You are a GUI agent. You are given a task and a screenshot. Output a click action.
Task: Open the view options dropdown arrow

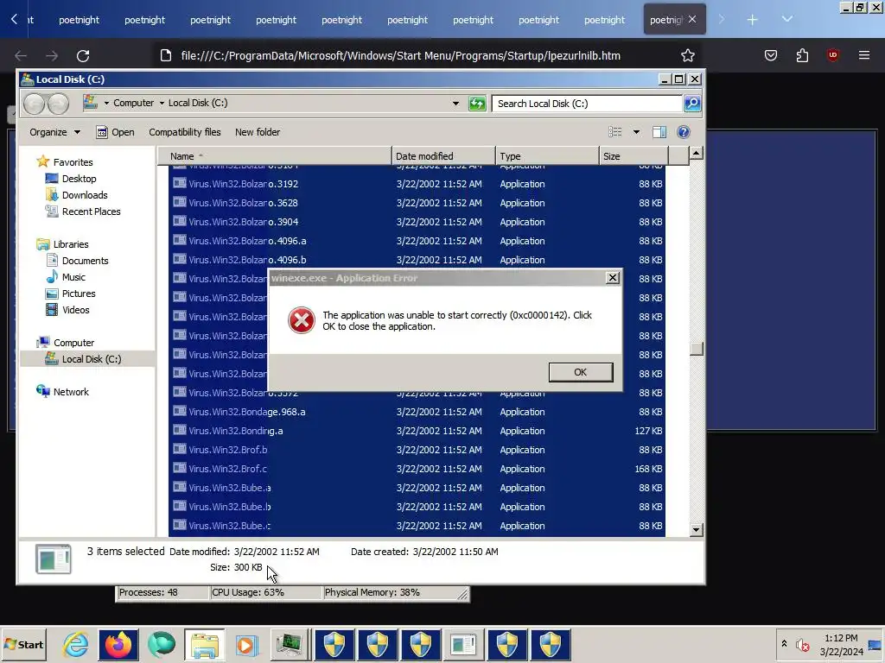636,132
